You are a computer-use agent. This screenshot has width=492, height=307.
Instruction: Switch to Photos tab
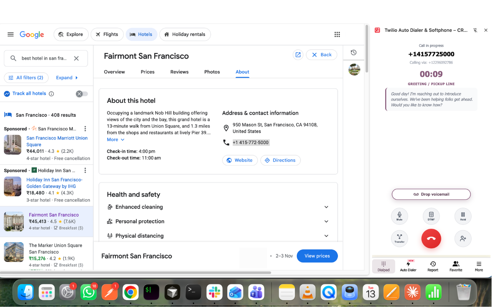(x=212, y=72)
